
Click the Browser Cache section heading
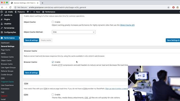31,51
